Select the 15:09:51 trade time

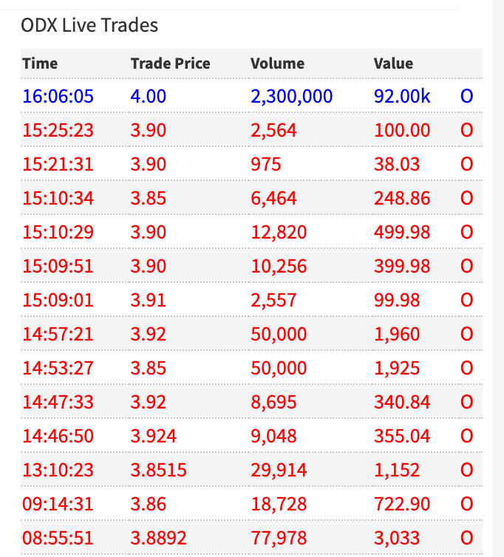click(x=58, y=266)
